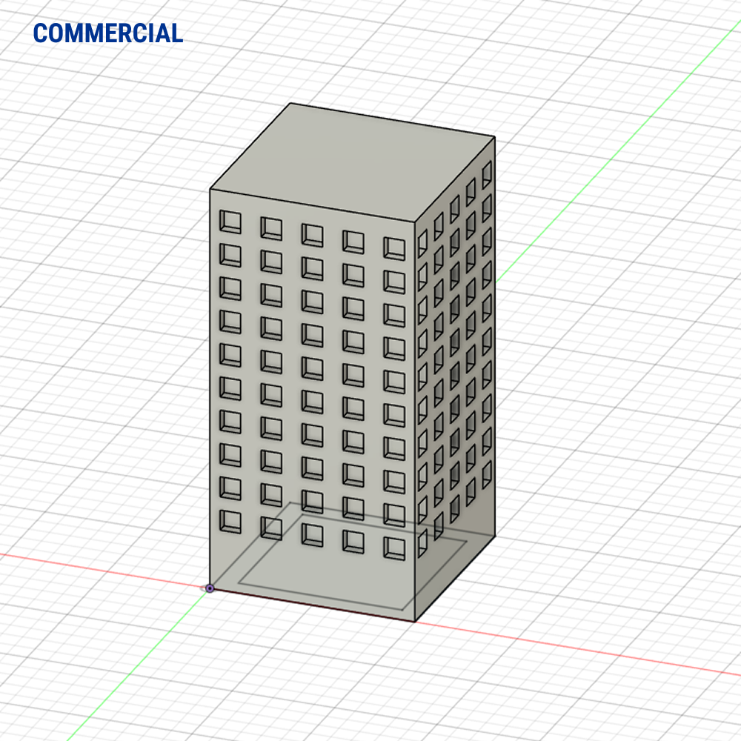Select the front top edge of the roof
Viewport: 741px width, 741px height.
(x=311, y=206)
